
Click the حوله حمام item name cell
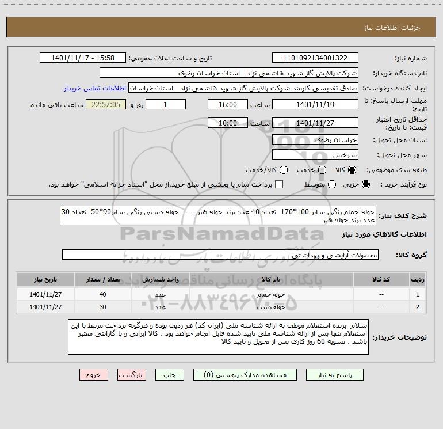(x=271, y=294)
